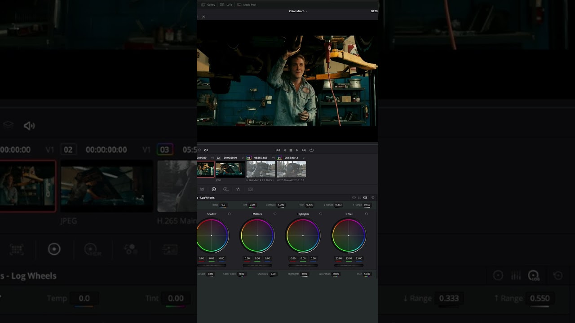Open the RGB Mixer palette icon
The height and width of the screenshot is (323, 575).
click(238, 189)
